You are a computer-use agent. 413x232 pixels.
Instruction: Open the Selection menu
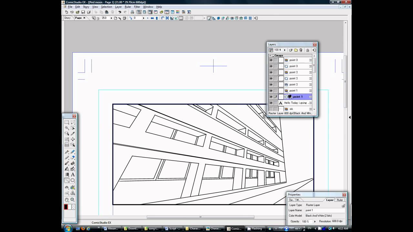click(x=106, y=7)
